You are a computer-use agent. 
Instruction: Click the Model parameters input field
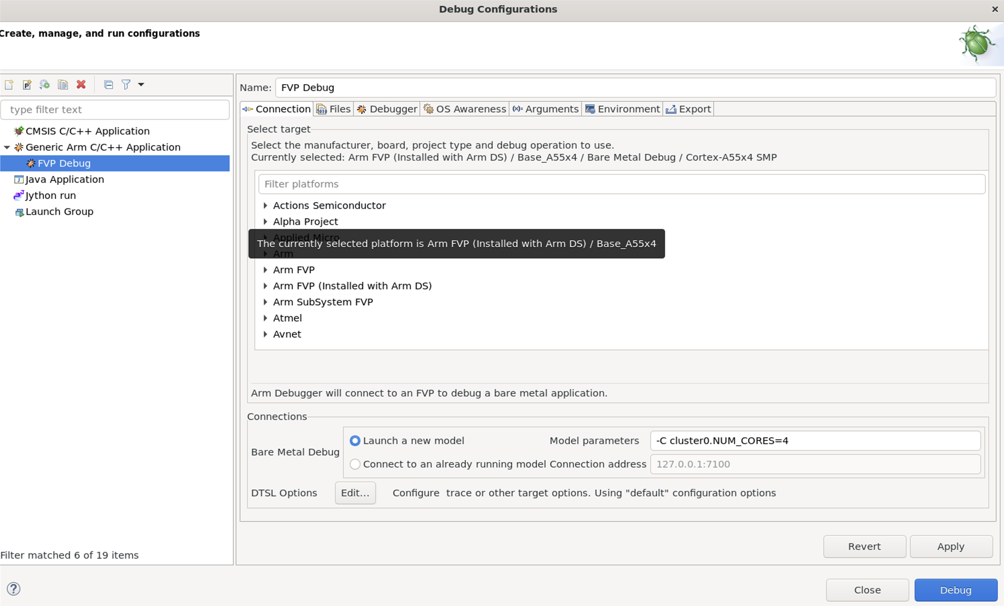(x=815, y=440)
